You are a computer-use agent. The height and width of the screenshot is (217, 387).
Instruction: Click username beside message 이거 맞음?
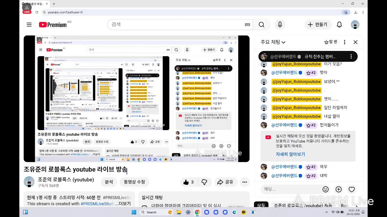[x=296, y=64]
